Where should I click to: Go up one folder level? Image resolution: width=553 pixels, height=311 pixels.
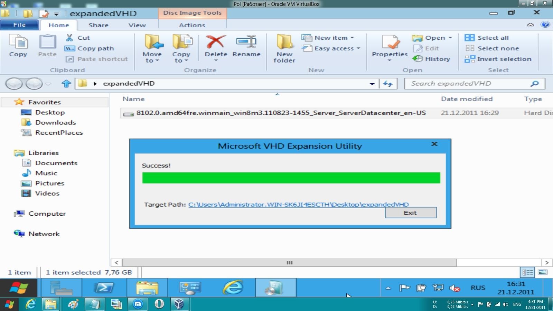coord(66,84)
